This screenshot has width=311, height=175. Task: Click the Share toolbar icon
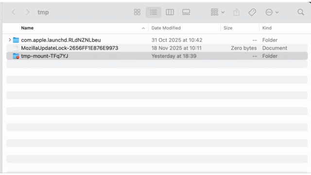[237, 12]
